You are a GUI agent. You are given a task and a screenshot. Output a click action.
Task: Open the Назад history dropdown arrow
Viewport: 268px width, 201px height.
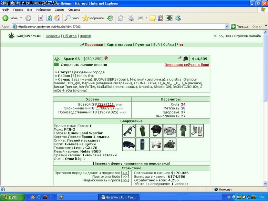(21, 18)
